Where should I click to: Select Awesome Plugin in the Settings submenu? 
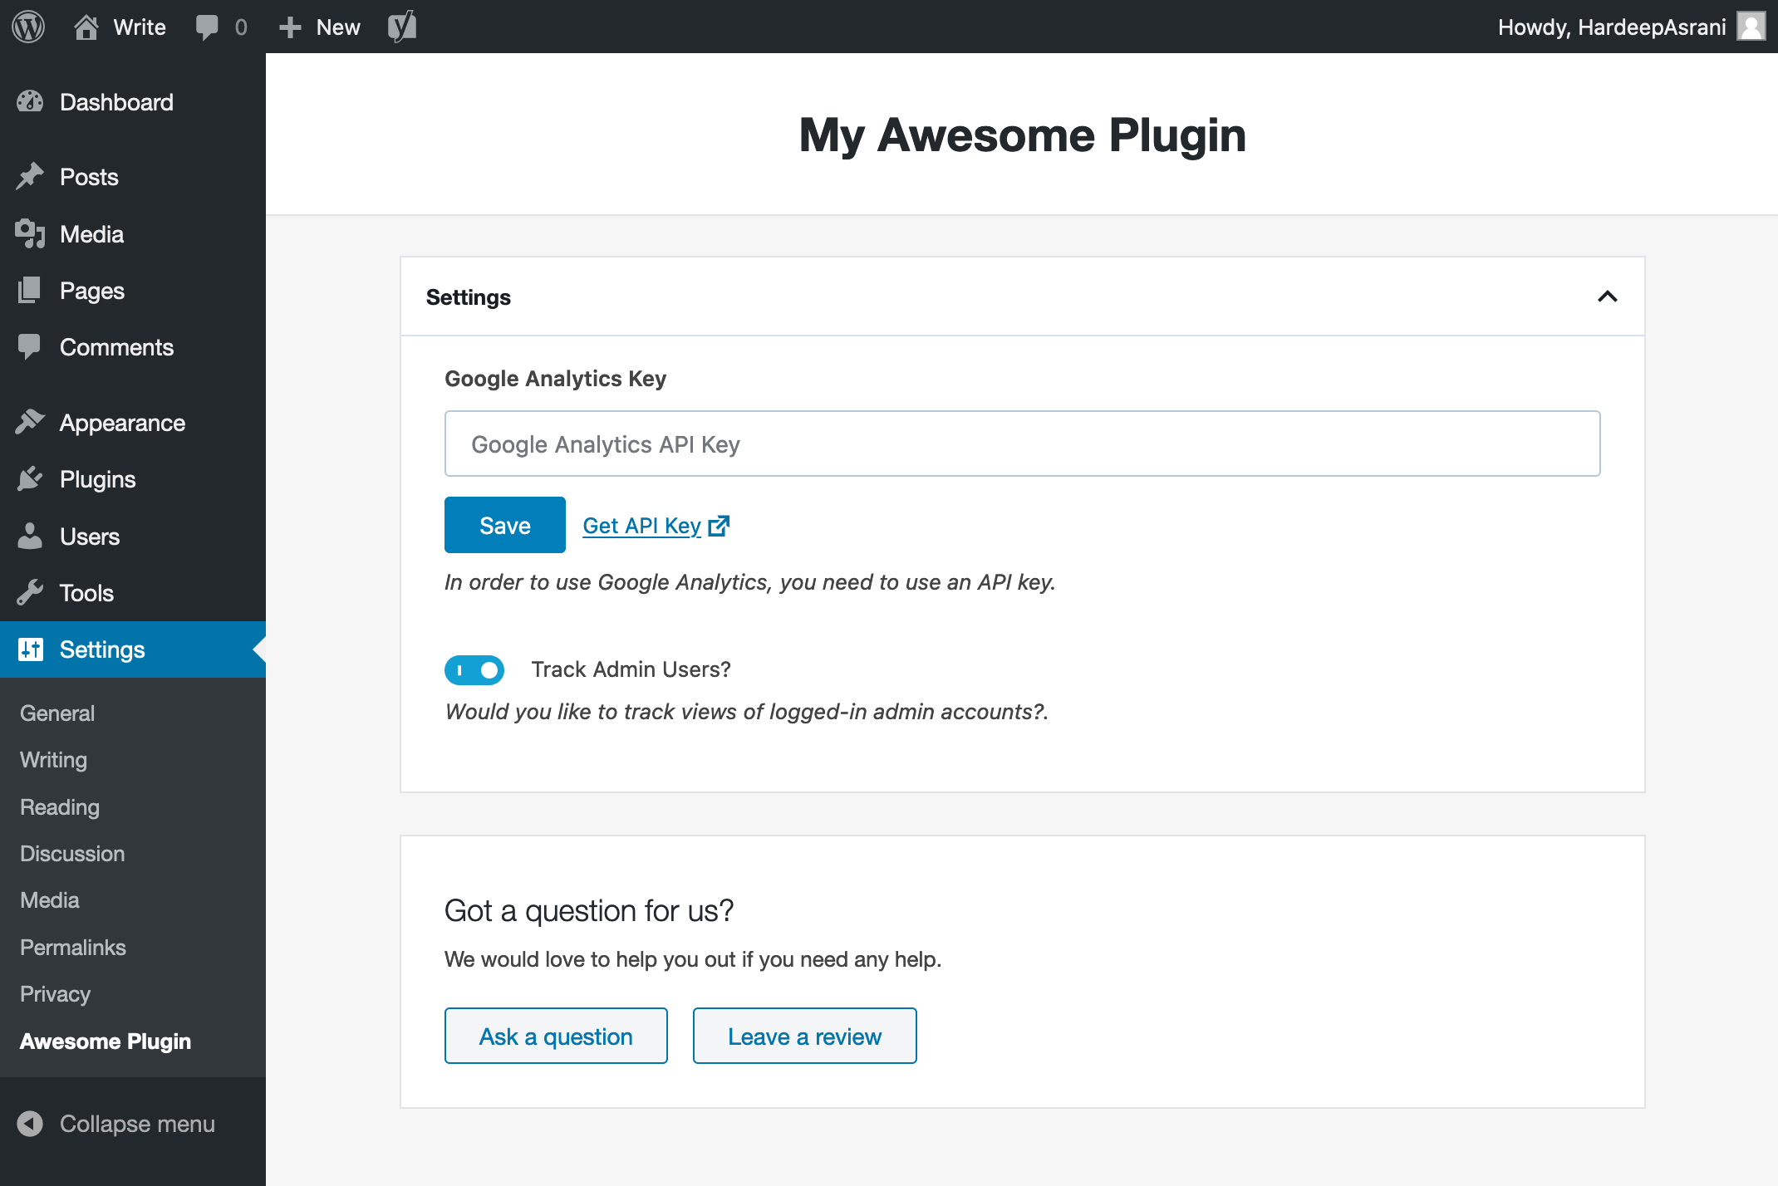point(105,1041)
